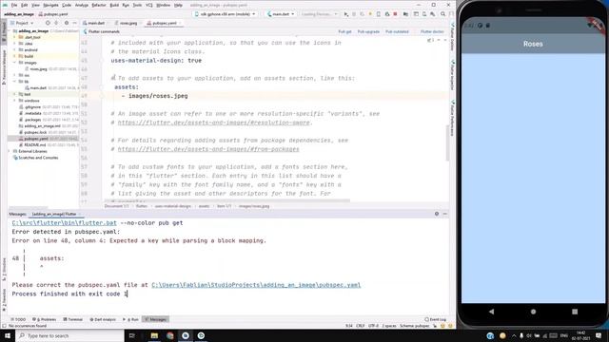Open Windows Task View icon
Image resolution: width=609 pixels, height=342 pixels.
131,335
